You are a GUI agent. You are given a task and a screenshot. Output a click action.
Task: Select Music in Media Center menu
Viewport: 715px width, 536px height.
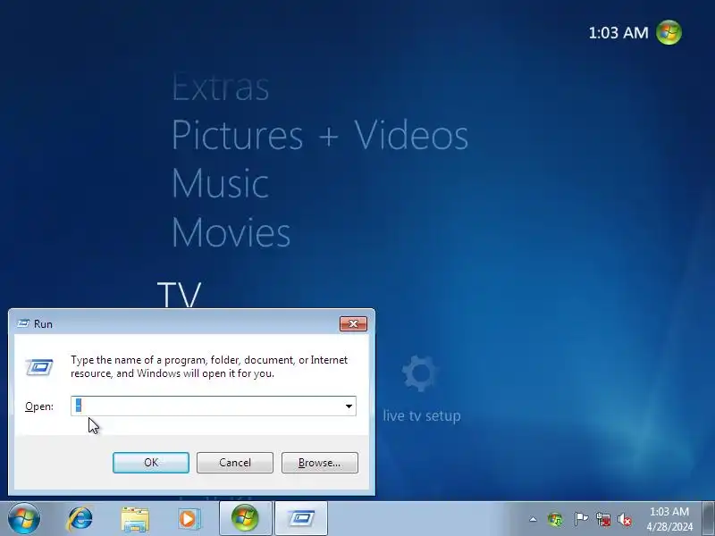click(220, 183)
